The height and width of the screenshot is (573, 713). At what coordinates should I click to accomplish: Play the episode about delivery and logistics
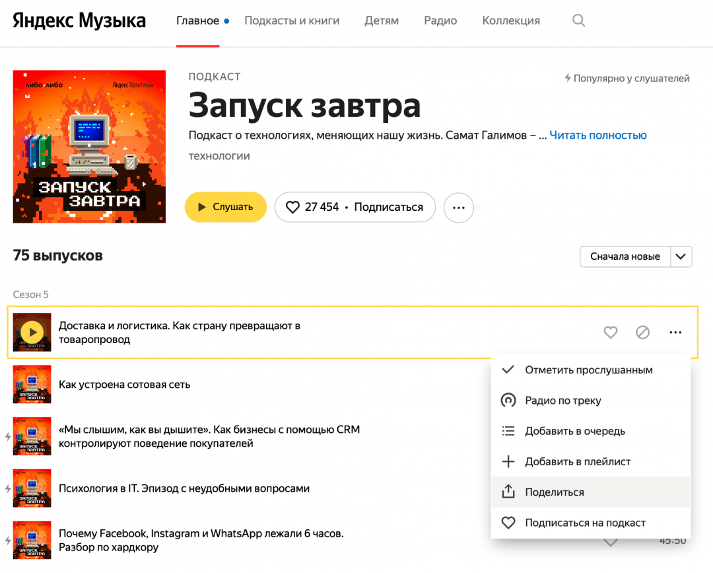[x=32, y=332]
